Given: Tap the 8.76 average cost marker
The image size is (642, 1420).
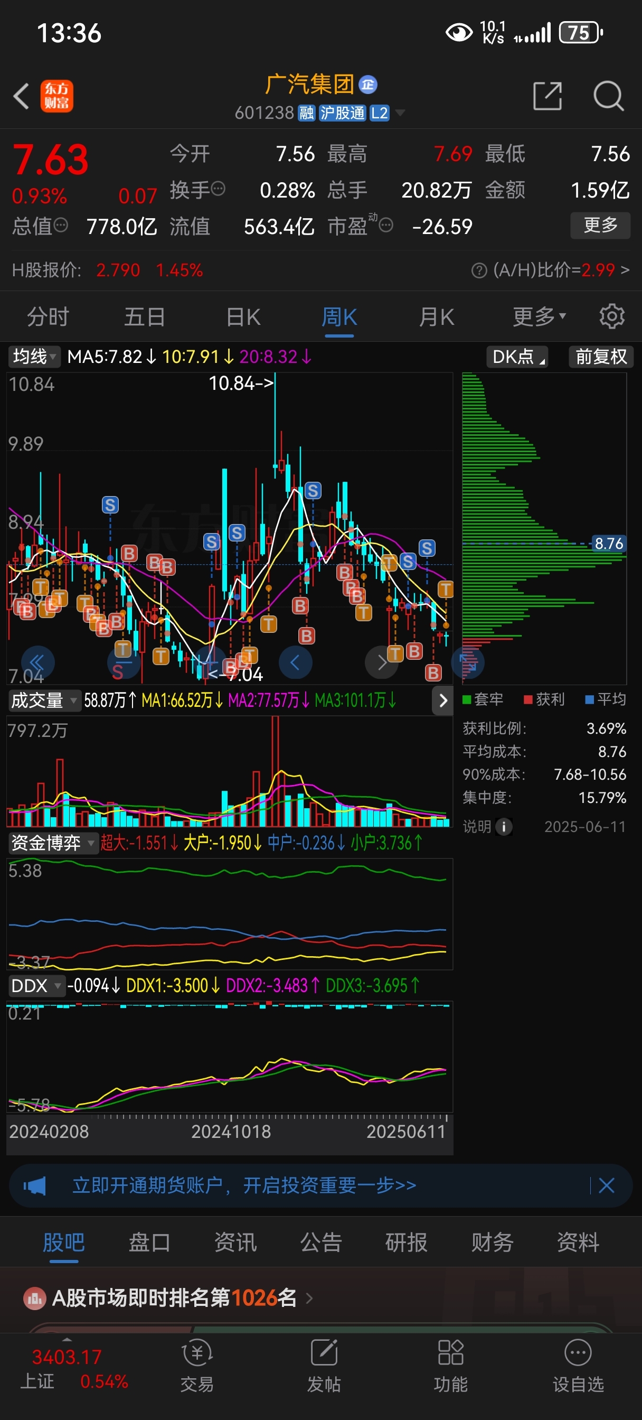Looking at the screenshot, I should click(x=608, y=544).
